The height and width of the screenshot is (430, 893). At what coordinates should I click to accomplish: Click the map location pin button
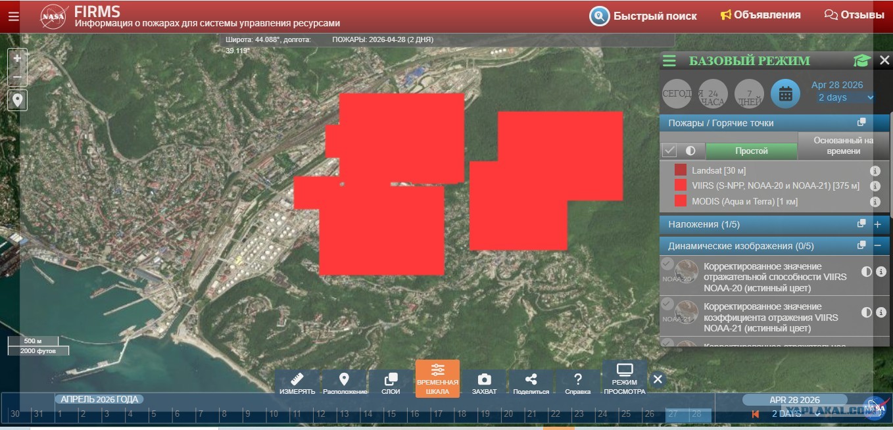tap(17, 101)
